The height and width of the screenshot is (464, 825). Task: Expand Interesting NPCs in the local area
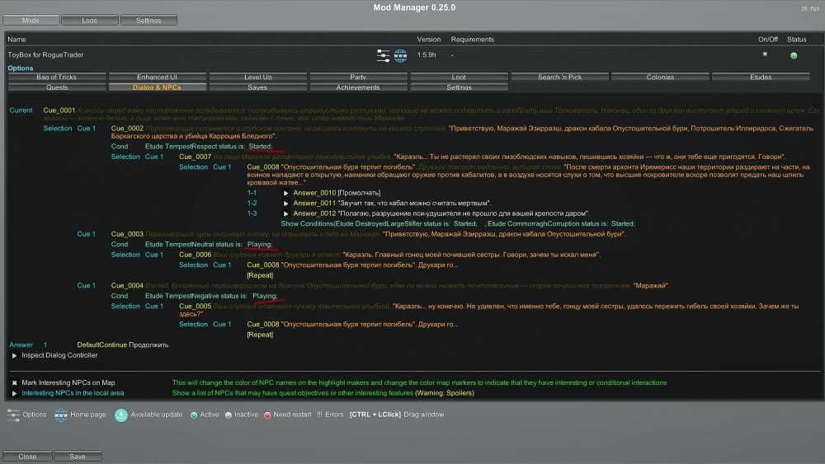pos(14,394)
